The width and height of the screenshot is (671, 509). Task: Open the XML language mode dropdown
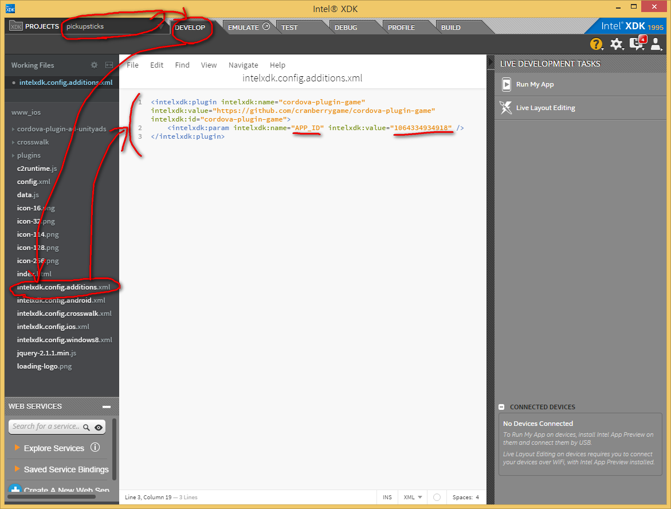(413, 497)
